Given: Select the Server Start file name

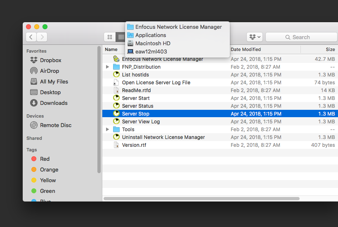Looking at the screenshot, I should tap(136, 98).
